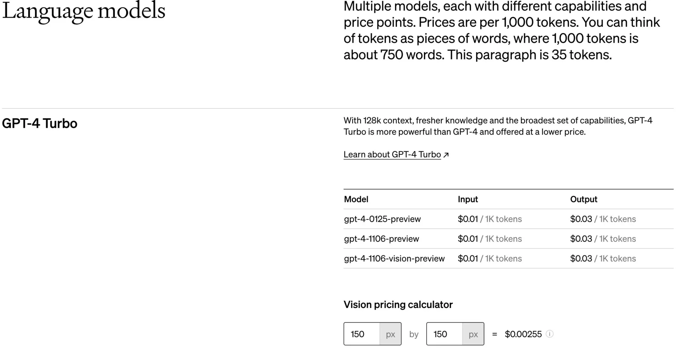The image size is (679, 348).
Task: Click the Output column header
Action: point(584,199)
